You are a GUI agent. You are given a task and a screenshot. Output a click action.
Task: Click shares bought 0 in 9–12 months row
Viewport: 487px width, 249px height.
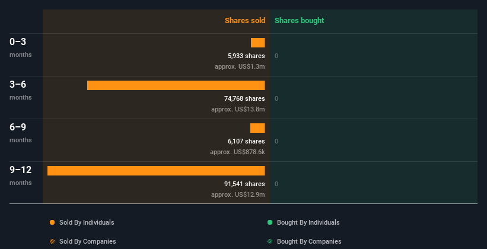coord(276,184)
